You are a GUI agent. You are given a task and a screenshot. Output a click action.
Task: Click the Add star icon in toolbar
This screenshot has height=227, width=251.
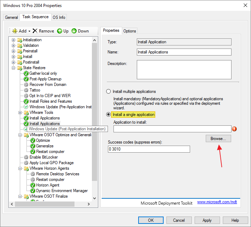click(15, 31)
